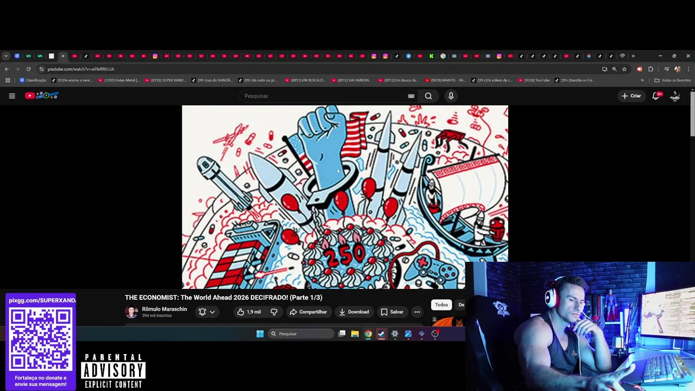
Task: Start voice search with the microphone icon
Action: coord(451,96)
